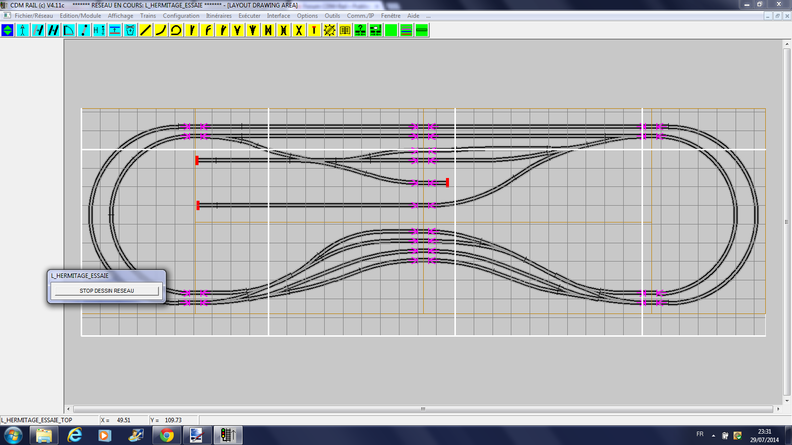792x445 pixels.
Task: Open the Configuration menu
Action: [x=181, y=16]
